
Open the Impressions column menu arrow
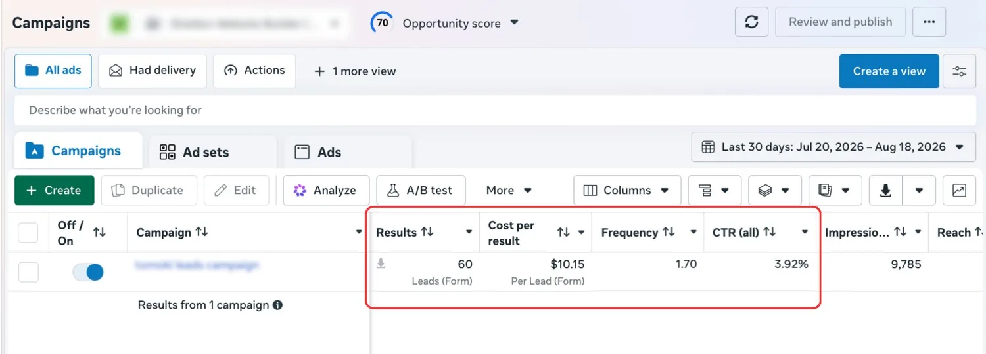click(918, 232)
